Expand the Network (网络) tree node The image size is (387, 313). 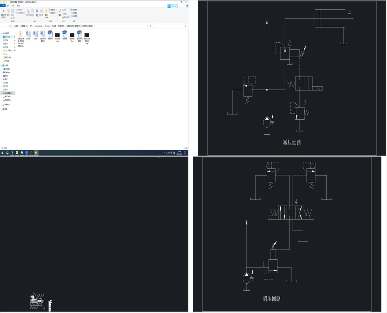(1, 109)
